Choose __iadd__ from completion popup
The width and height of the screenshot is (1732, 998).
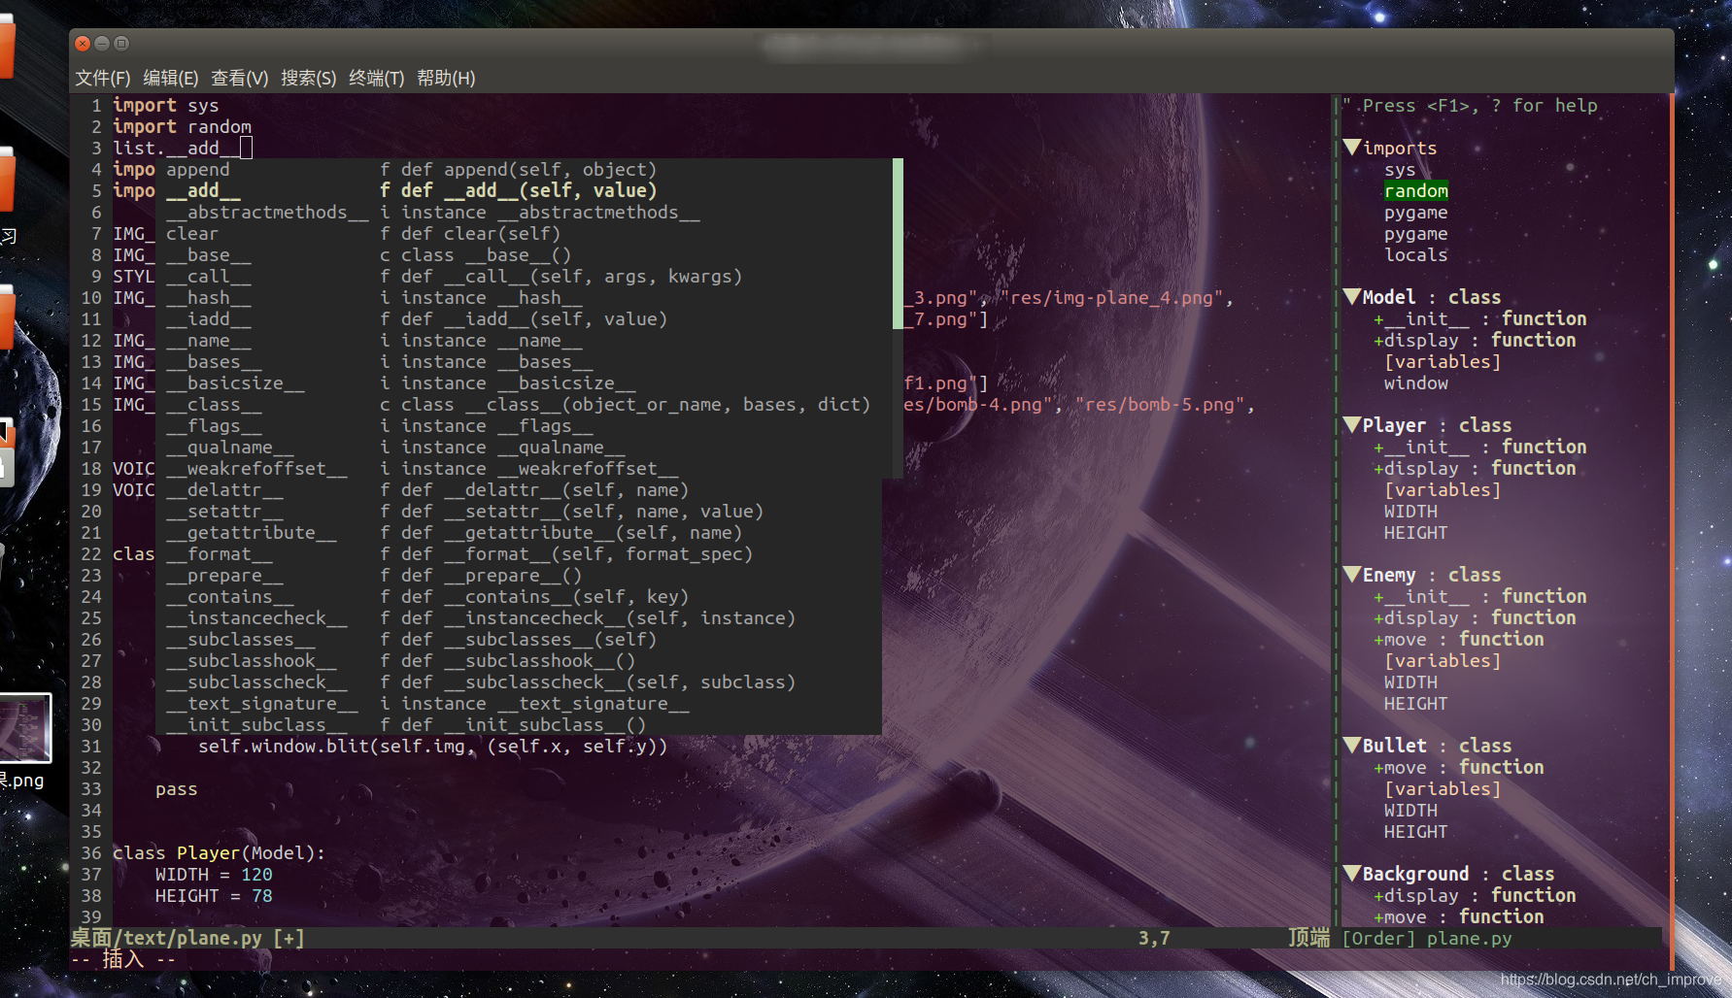(x=524, y=318)
